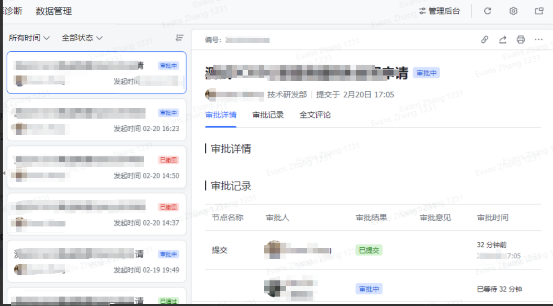Click 审批中 badge on 02-19 19:49 card

(x=168, y=254)
